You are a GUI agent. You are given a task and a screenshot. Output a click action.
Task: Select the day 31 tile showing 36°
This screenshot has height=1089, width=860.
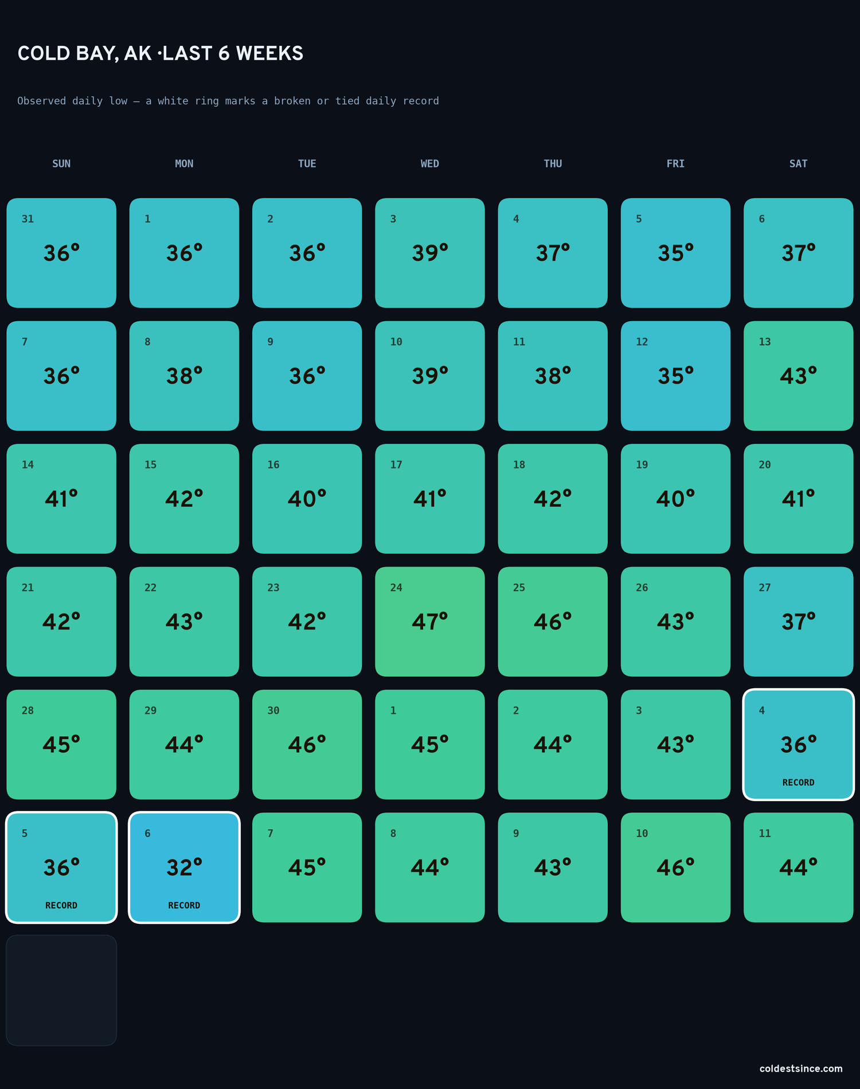point(61,253)
